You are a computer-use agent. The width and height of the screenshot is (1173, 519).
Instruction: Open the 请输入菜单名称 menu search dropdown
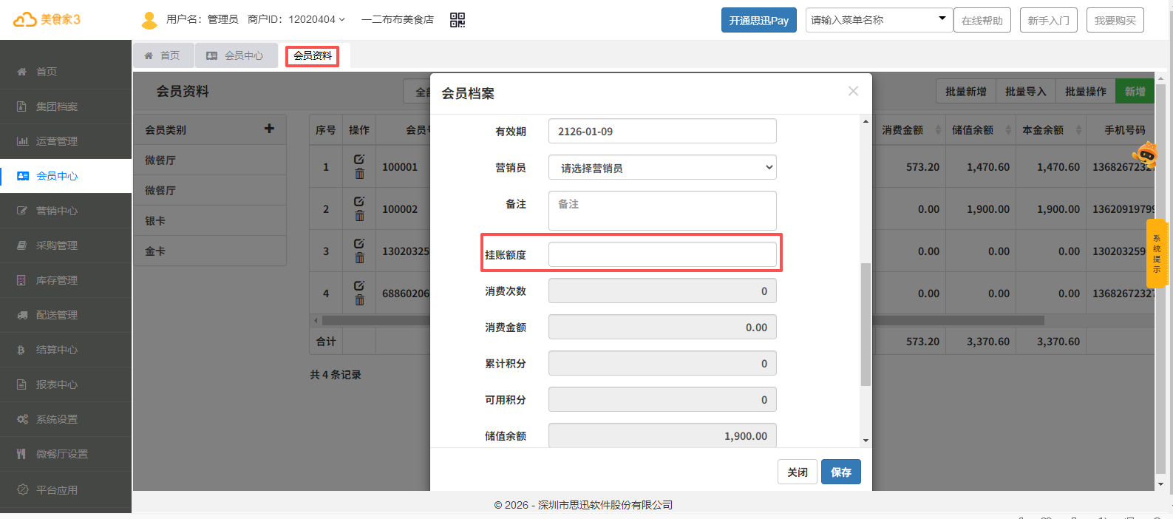[x=878, y=20]
